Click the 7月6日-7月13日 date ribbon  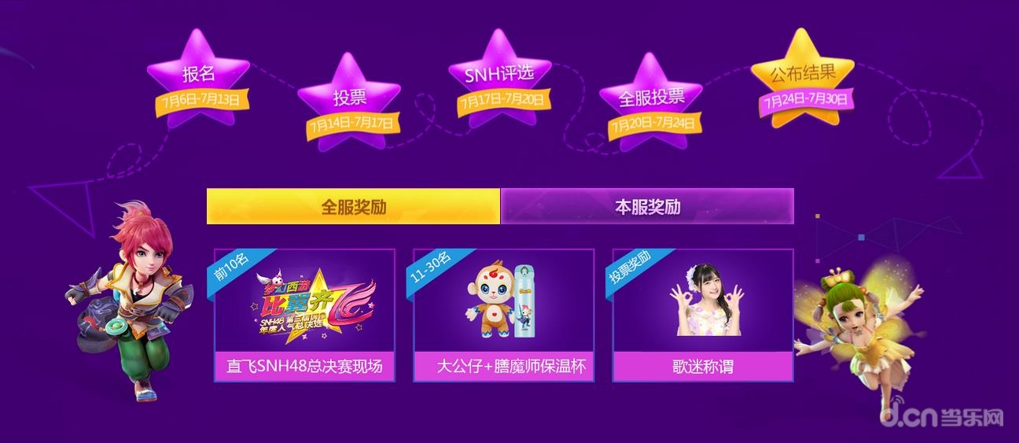(x=201, y=101)
